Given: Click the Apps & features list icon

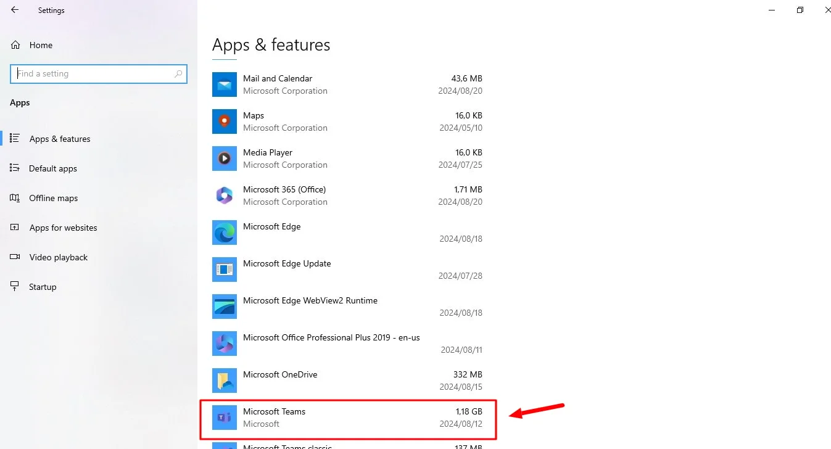Looking at the screenshot, I should pyautogui.click(x=15, y=138).
